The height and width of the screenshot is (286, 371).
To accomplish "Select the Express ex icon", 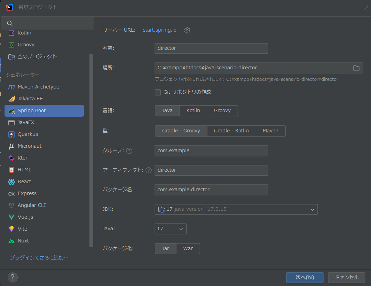I will click(x=11, y=194).
